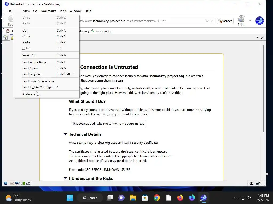Open the Print button dropdown arrow
Viewport: 273px width, 204px height.
[250, 21]
